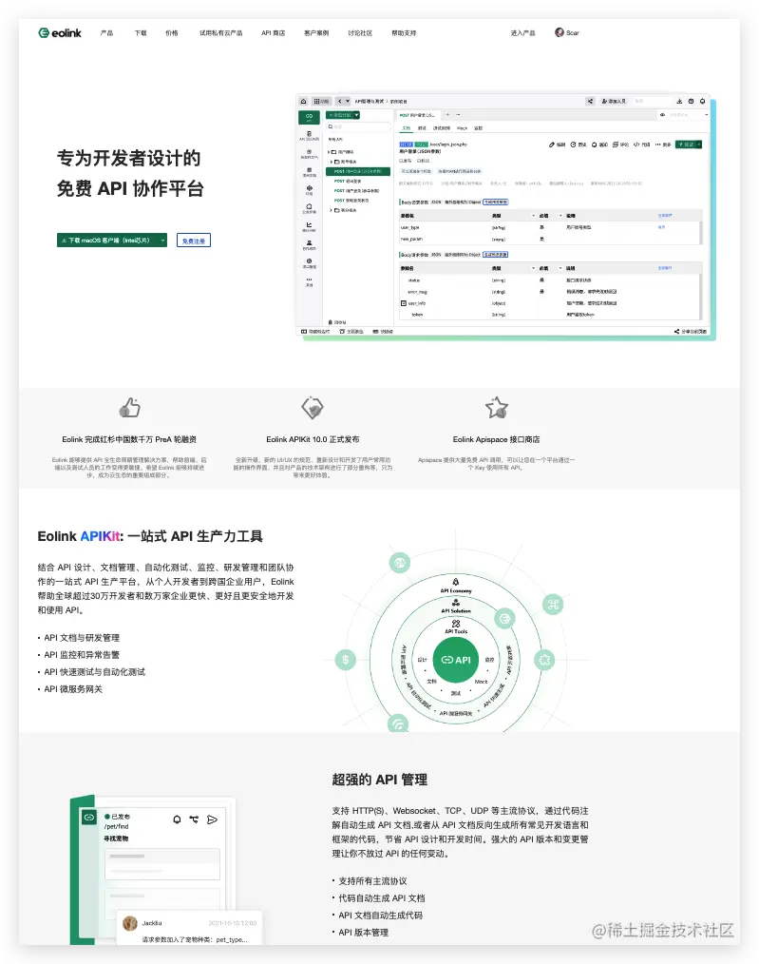Switch to the Mock tab in the app preview
This screenshot has height=964, width=759.
point(463,128)
